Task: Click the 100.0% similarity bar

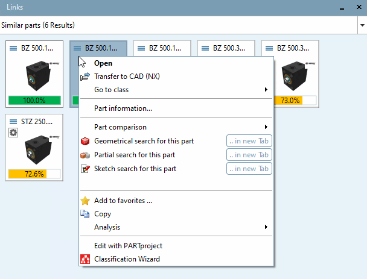Action: (x=34, y=101)
